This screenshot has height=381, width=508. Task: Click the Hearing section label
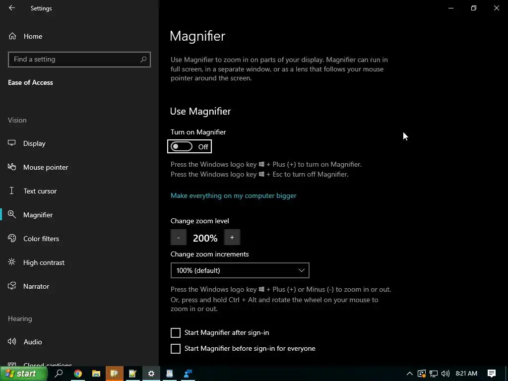pos(20,318)
